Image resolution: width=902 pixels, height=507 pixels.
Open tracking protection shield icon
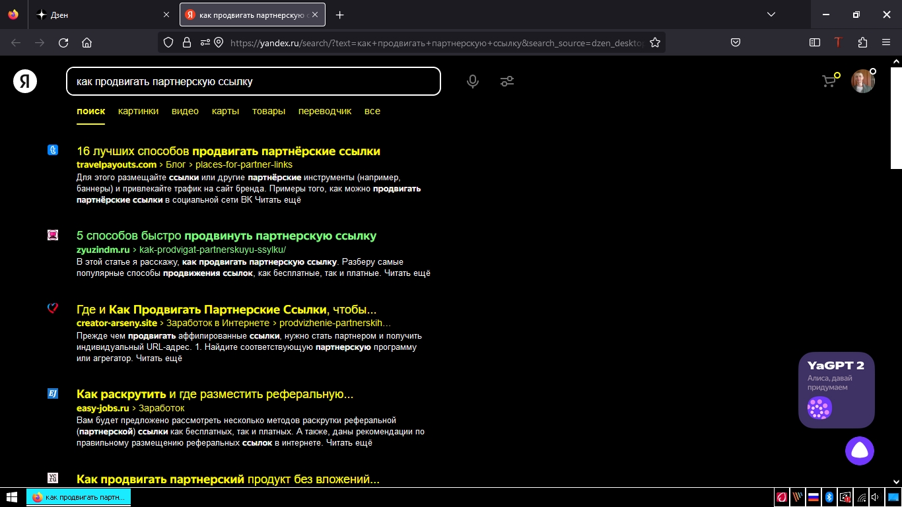point(168,42)
